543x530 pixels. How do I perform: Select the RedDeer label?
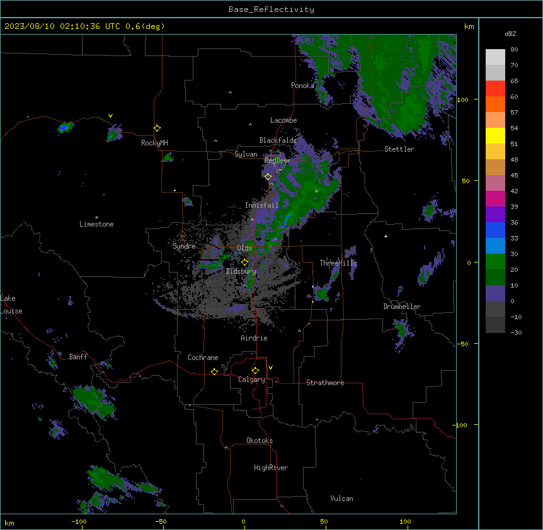click(277, 161)
